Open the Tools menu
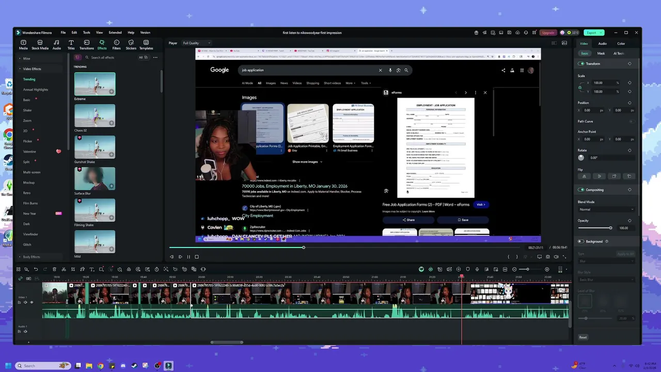Viewport: 661px width, 372px height. pos(87,33)
